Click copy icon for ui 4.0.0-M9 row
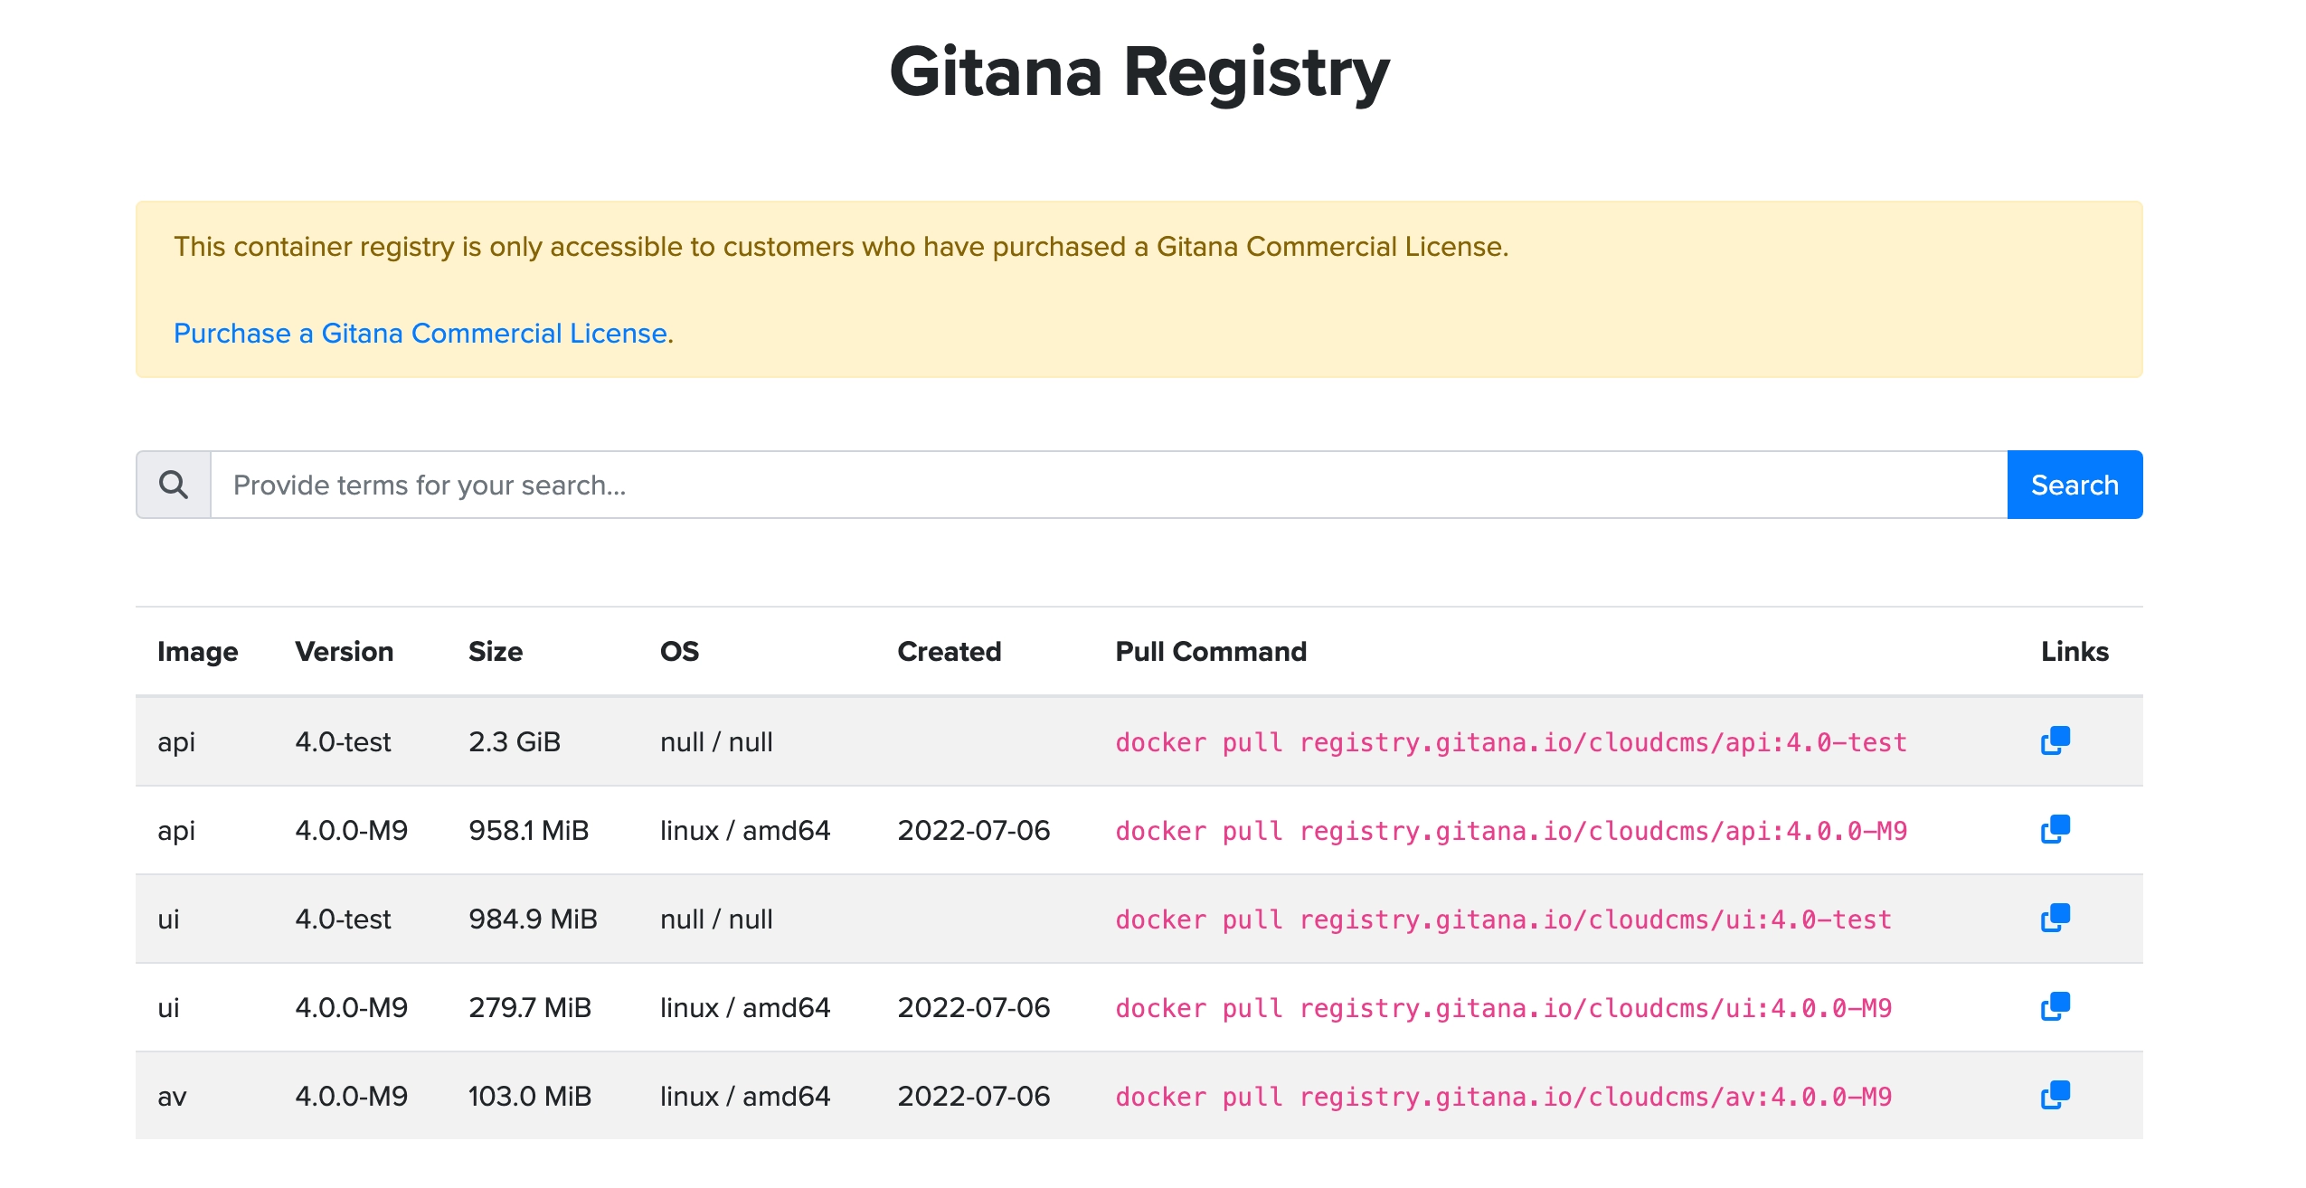The height and width of the screenshot is (1188, 2306). pos(2055,1006)
